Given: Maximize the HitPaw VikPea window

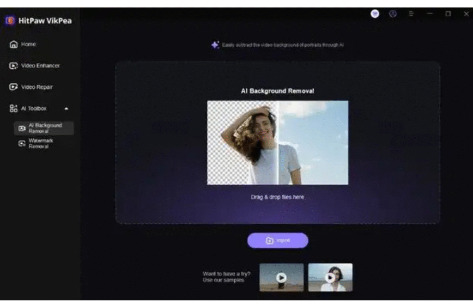Looking at the screenshot, I should tap(448, 14).
